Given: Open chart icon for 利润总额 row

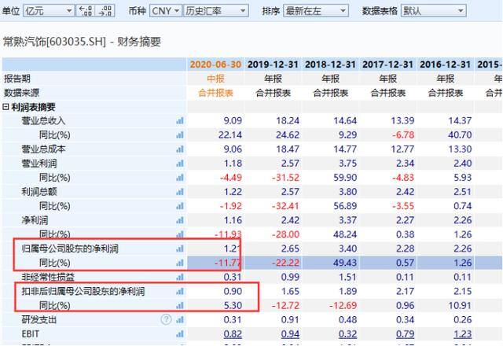Looking at the screenshot, I should [180, 192].
